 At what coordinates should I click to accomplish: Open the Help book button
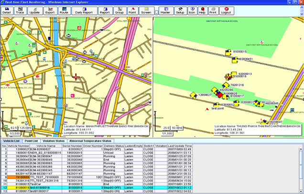202,11
